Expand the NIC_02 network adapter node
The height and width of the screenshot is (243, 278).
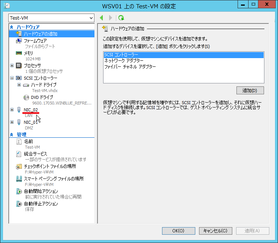point(12,110)
